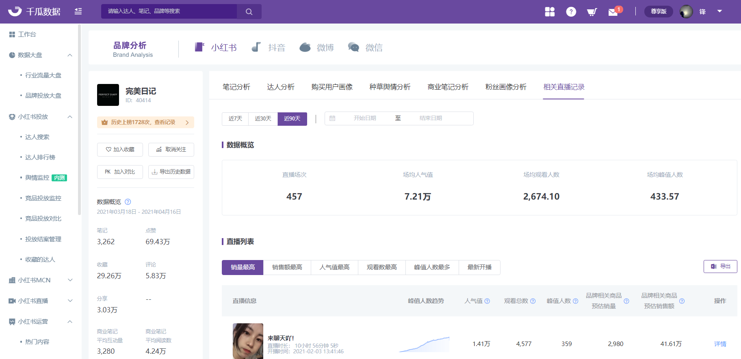The height and width of the screenshot is (359, 741).
Task: Click the 导出历史数据 button
Action: pos(171,172)
